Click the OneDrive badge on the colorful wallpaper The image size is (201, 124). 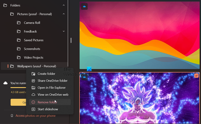84,6
